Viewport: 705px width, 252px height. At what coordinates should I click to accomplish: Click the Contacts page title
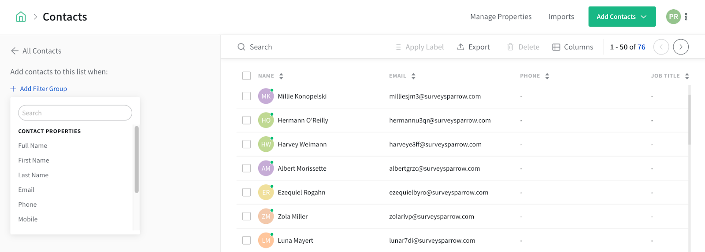[65, 17]
